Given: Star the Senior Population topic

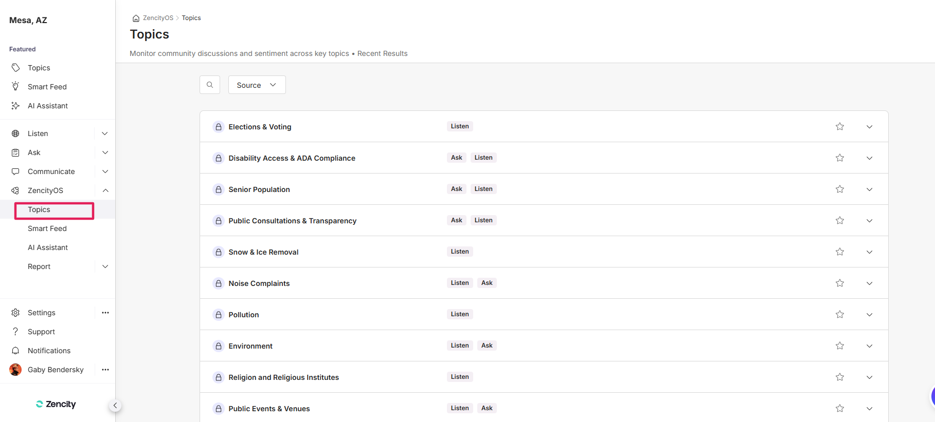Looking at the screenshot, I should [x=840, y=189].
